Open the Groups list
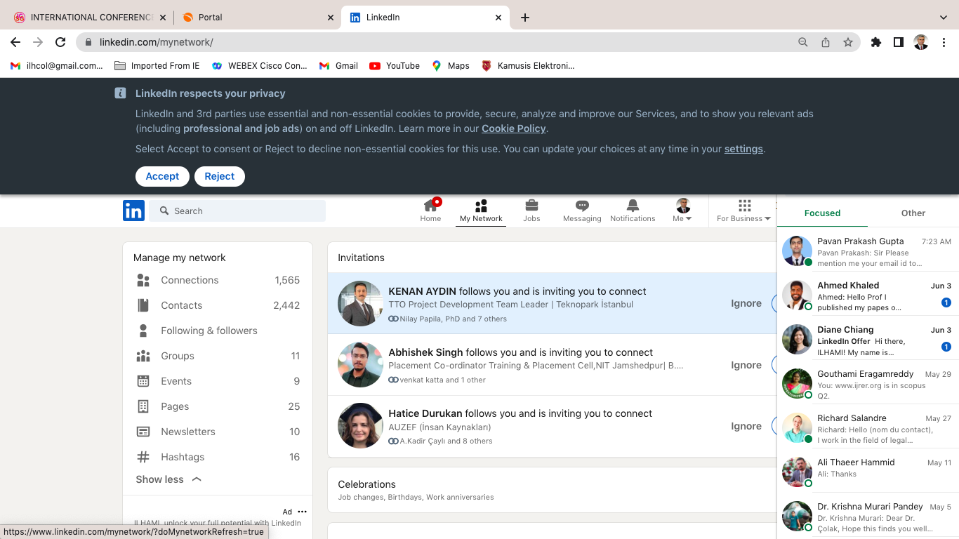This screenshot has height=539, width=959. tap(218, 356)
